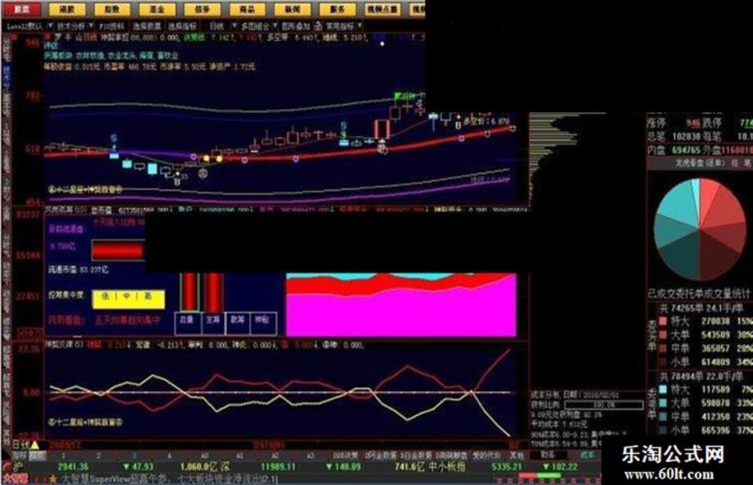Select the 龙虎看盘(逐单) panel tab
The height and width of the screenshot is (485, 753).
point(700,162)
